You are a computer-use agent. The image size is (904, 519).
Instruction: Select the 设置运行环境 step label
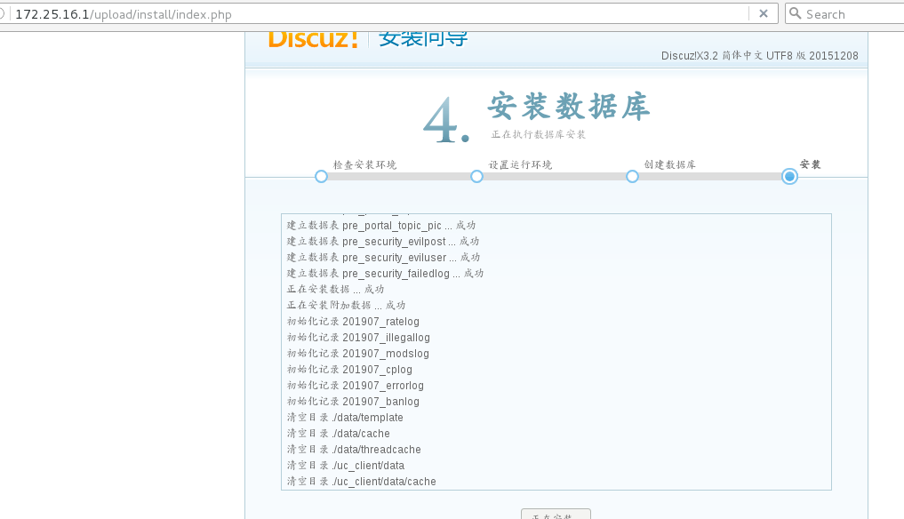pyautogui.click(x=521, y=164)
